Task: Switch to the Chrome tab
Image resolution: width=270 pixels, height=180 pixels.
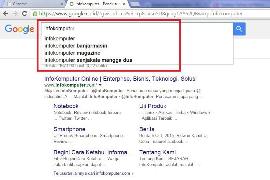Action: pos(33,4)
